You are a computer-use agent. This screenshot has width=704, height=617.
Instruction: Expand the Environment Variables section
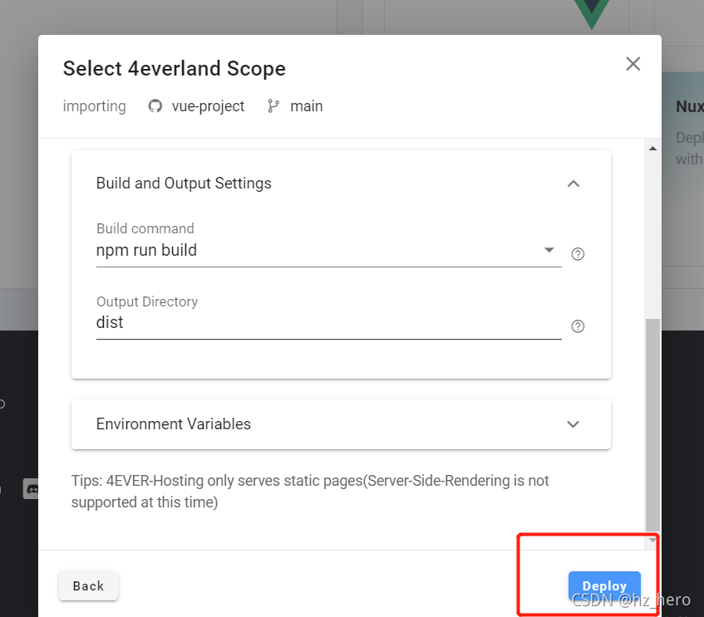click(573, 424)
